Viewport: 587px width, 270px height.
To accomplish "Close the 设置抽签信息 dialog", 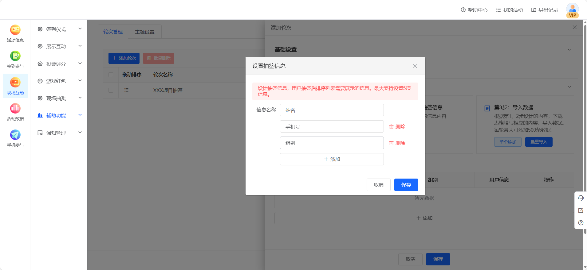I will click(415, 66).
